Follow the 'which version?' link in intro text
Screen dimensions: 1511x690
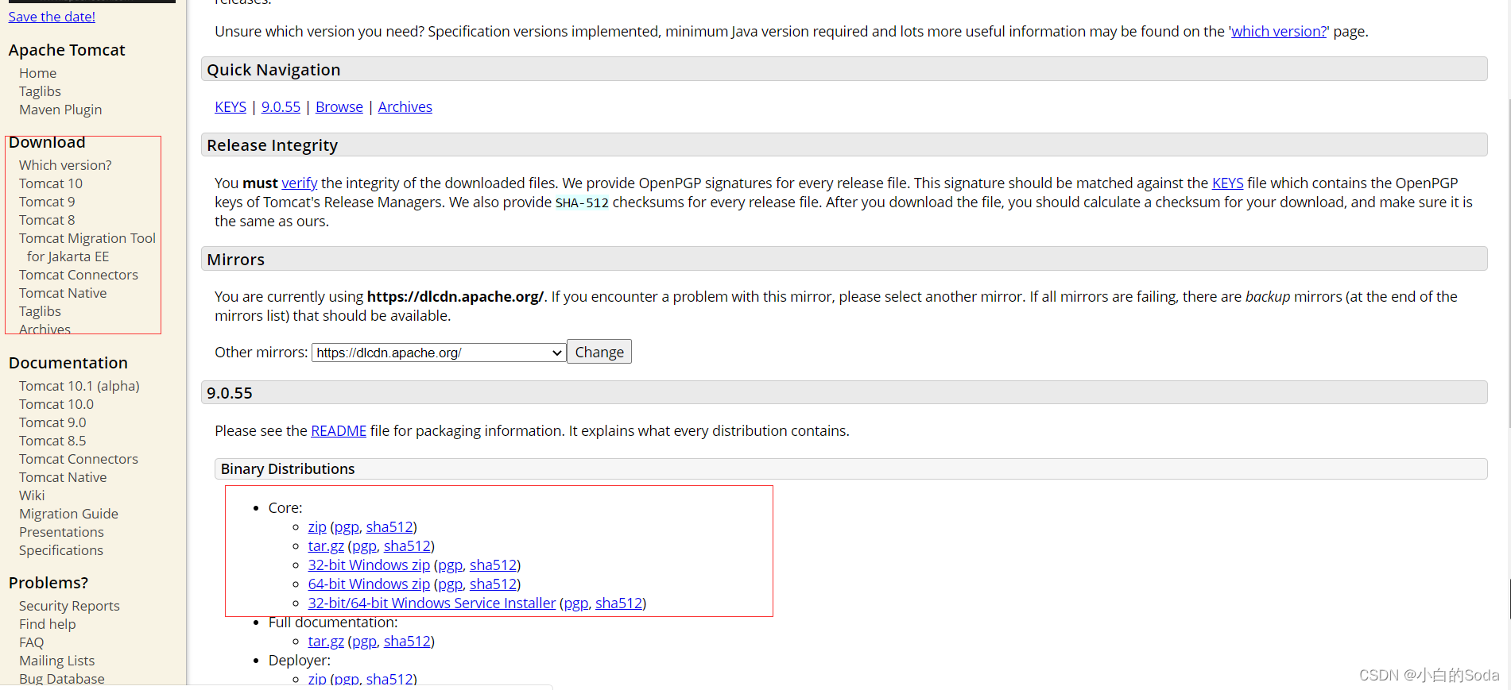tap(1279, 32)
